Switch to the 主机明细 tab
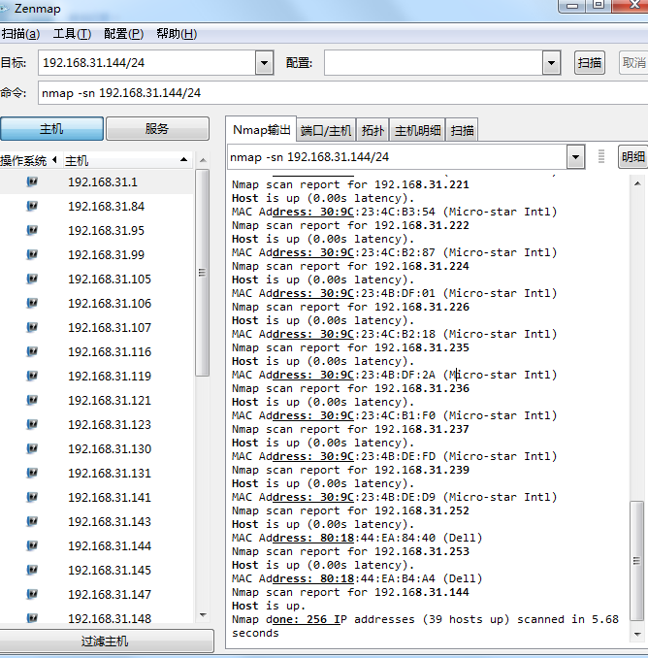Image resolution: width=648 pixels, height=658 pixels. pos(417,130)
